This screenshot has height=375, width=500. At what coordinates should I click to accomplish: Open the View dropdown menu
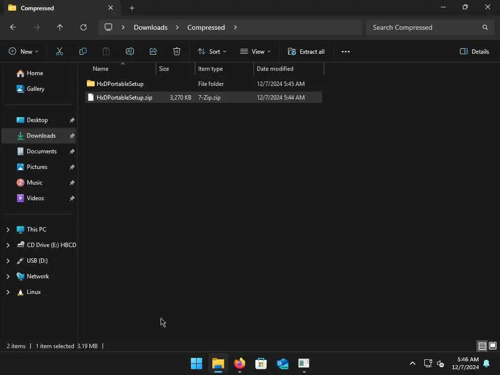(x=255, y=52)
